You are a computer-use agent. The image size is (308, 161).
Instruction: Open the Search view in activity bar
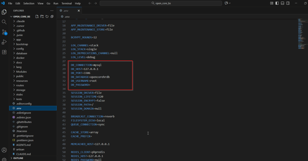click(x=4, y=22)
